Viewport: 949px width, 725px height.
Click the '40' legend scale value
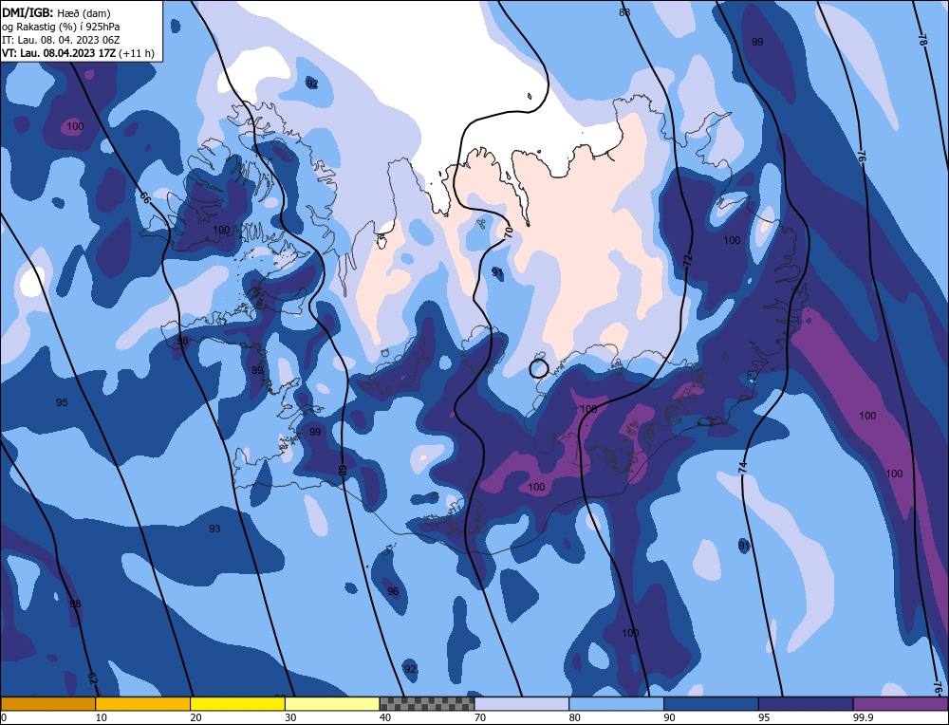point(385,717)
